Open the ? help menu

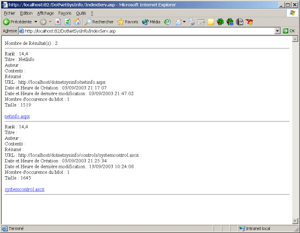(92, 13)
